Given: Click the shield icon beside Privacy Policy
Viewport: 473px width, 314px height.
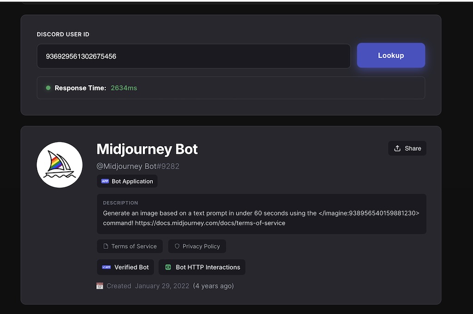Looking at the screenshot, I should coord(176,246).
